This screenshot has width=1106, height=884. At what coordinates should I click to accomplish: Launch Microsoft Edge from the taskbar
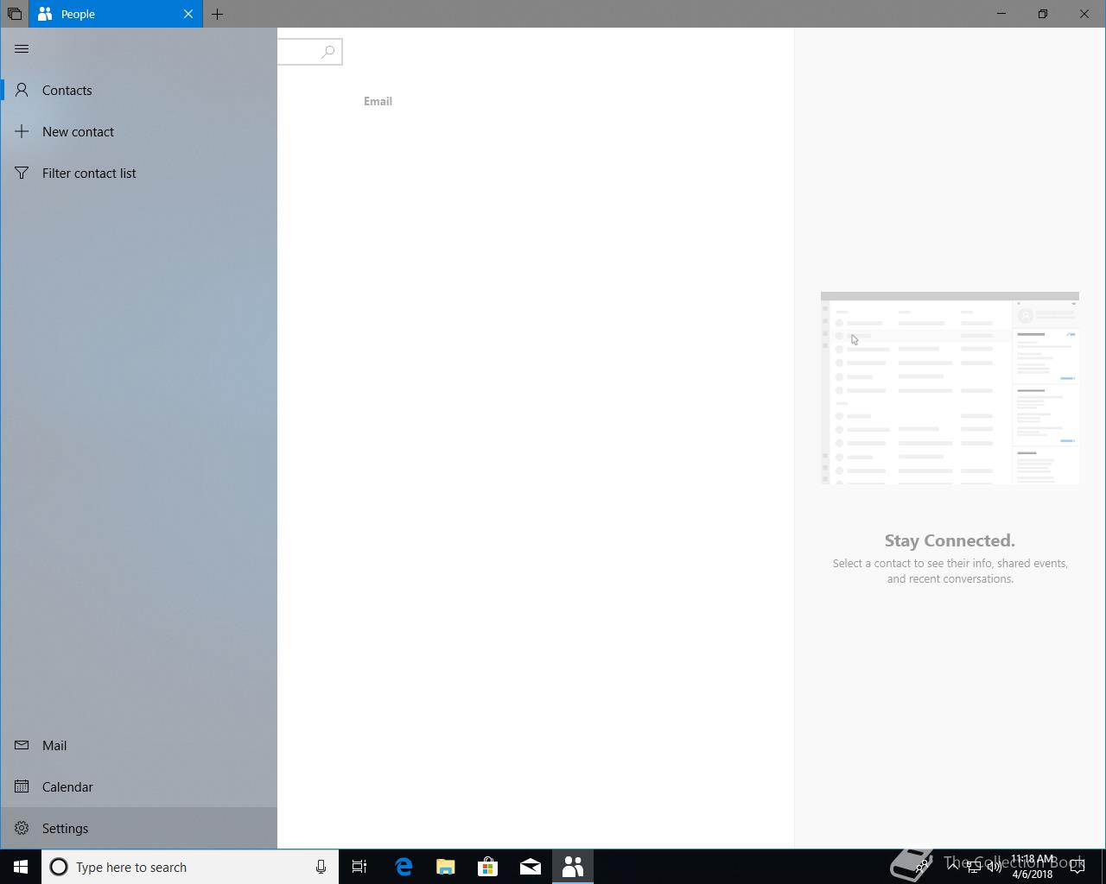coord(403,867)
